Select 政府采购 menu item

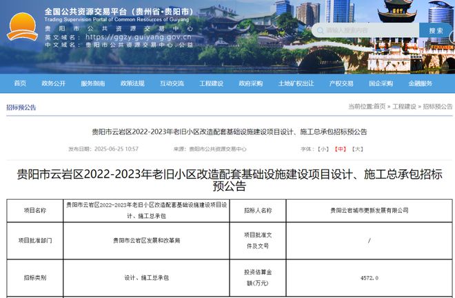251,83
